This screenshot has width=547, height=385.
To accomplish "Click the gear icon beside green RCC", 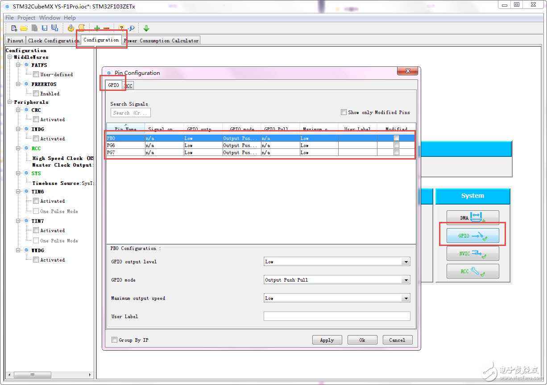I will (26, 148).
